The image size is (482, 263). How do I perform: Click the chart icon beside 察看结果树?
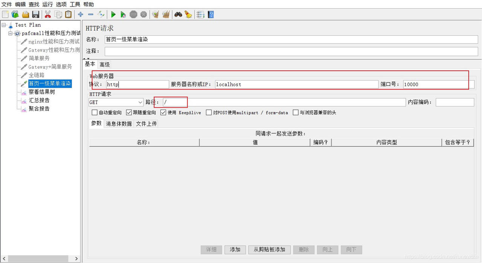click(24, 92)
